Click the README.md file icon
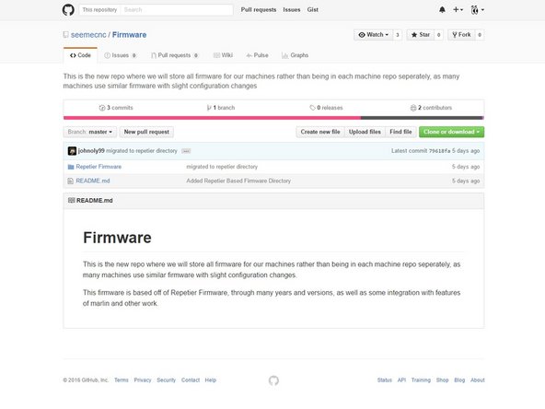Screen dimensions: 545x409 click(x=71, y=181)
